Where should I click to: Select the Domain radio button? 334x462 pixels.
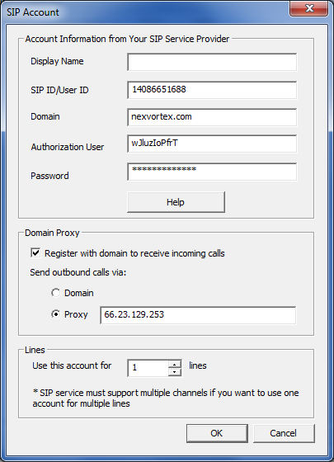click(55, 293)
